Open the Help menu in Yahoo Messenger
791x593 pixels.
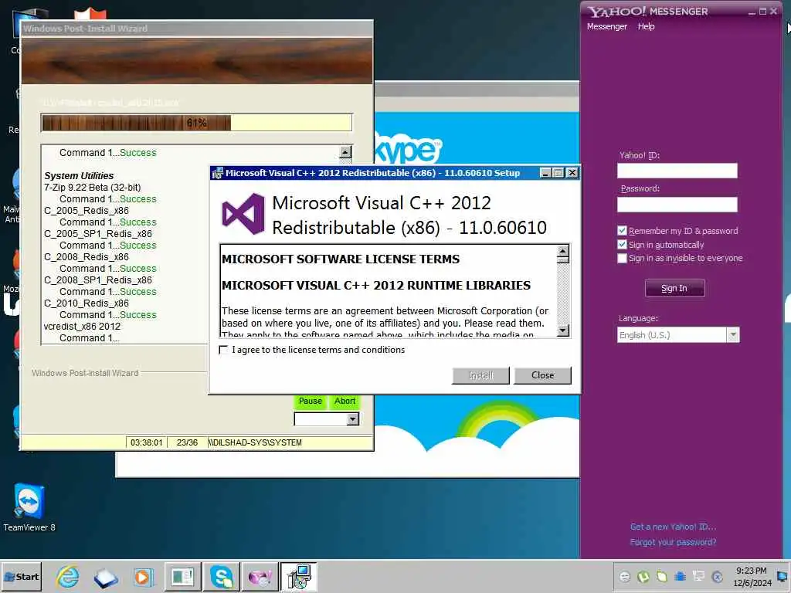(x=646, y=26)
